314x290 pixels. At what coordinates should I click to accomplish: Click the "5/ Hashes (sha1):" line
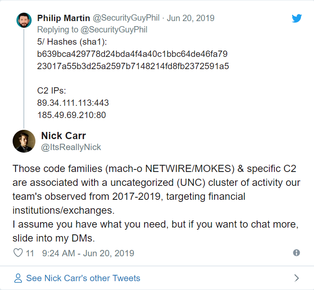72,42
